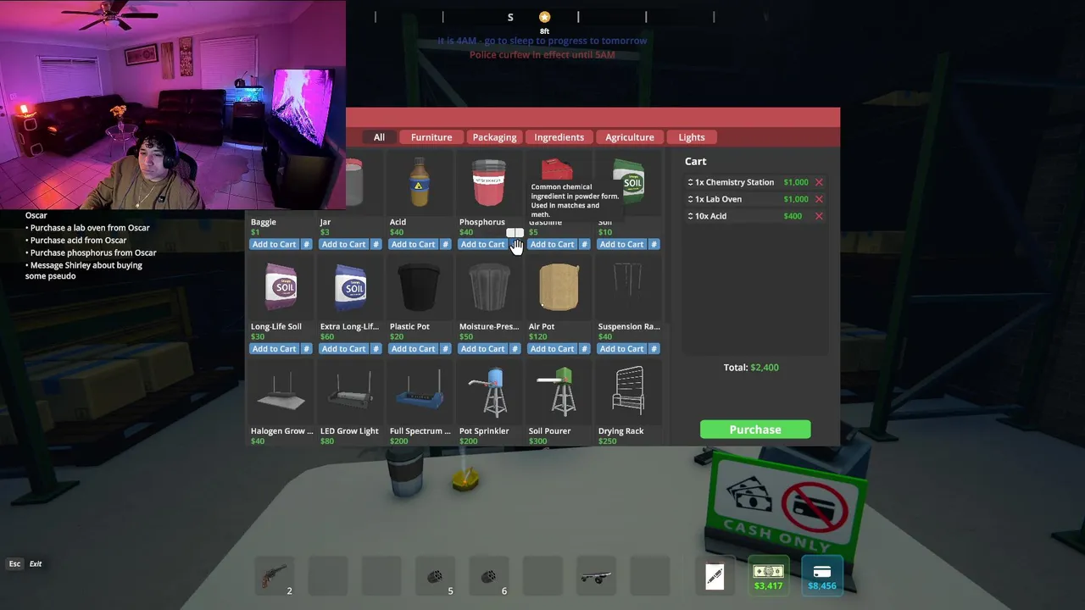Select the Full Spectrum grow light image

click(x=420, y=394)
